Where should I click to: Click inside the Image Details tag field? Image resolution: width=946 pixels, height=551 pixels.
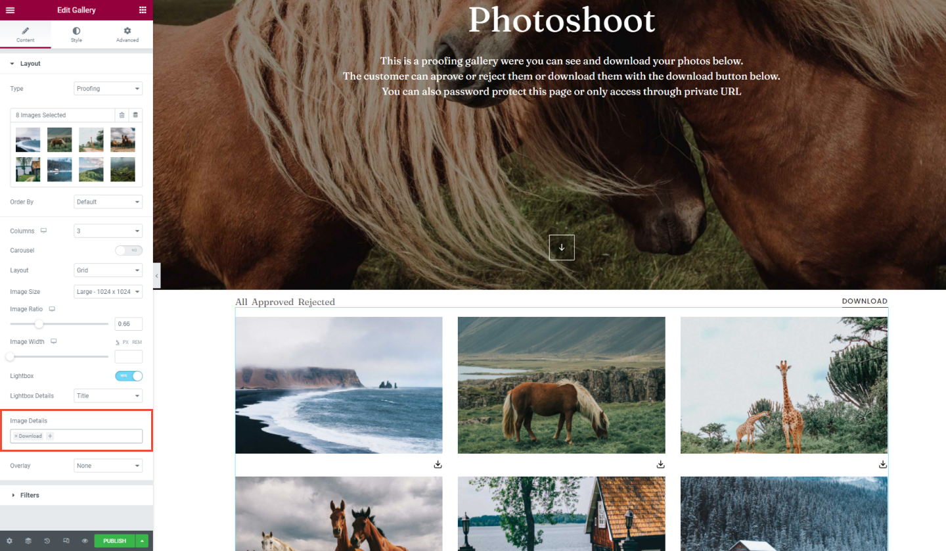point(76,436)
